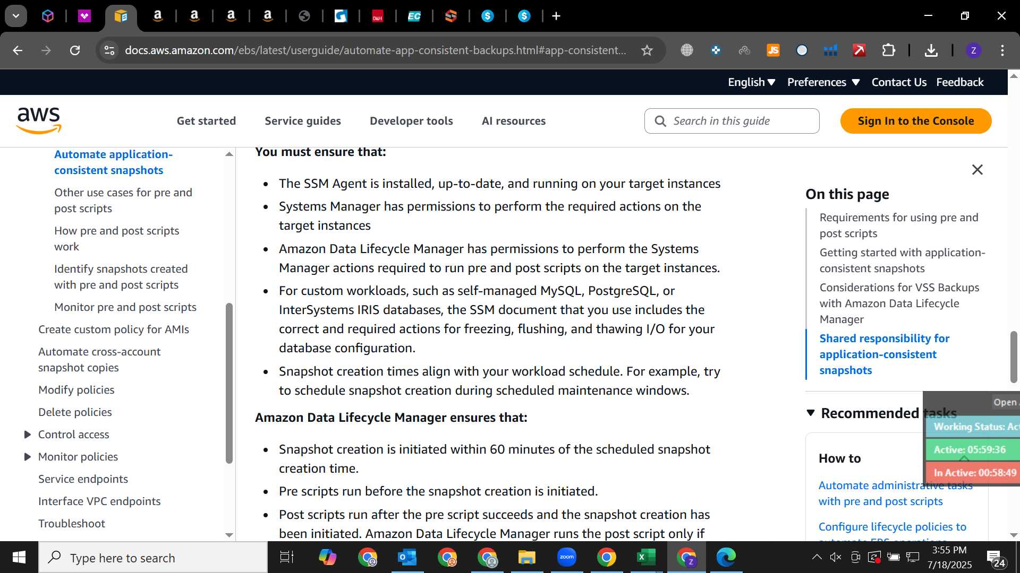
Task: Click Contact Us link
Action: coord(899,82)
